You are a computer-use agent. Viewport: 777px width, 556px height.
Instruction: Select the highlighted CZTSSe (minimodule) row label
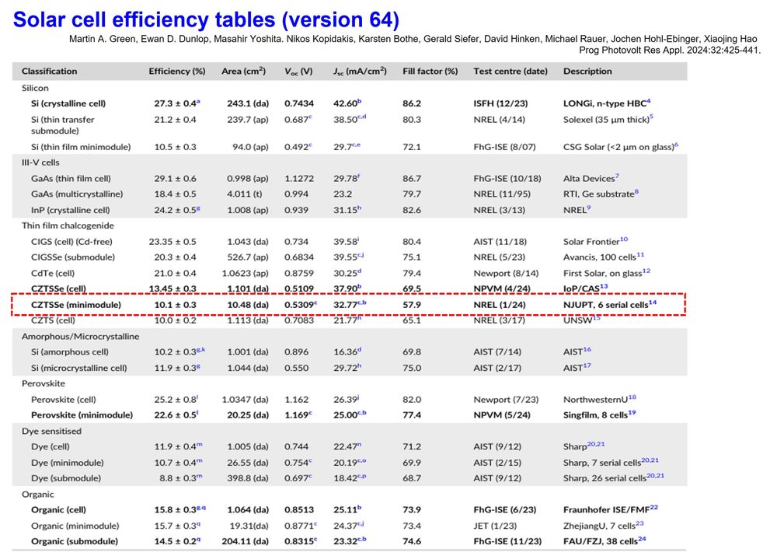pyautogui.click(x=72, y=305)
